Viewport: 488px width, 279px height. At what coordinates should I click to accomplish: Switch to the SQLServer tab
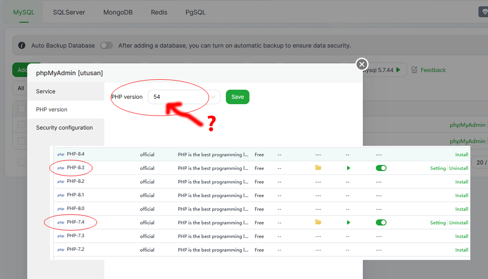point(69,12)
